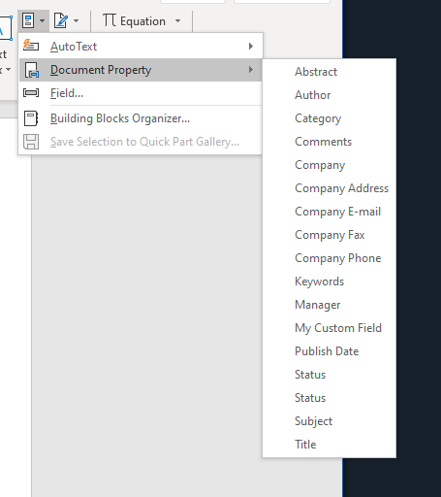This screenshot has width=441, height=497.
Task: Insert the Publish Date property
Action: point(330,351)
